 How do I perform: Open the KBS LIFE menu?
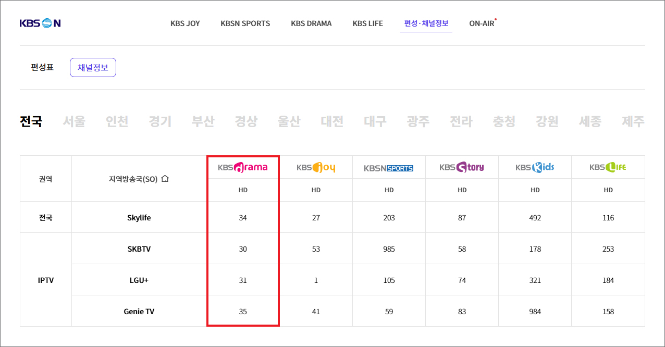tap(367, 23)
